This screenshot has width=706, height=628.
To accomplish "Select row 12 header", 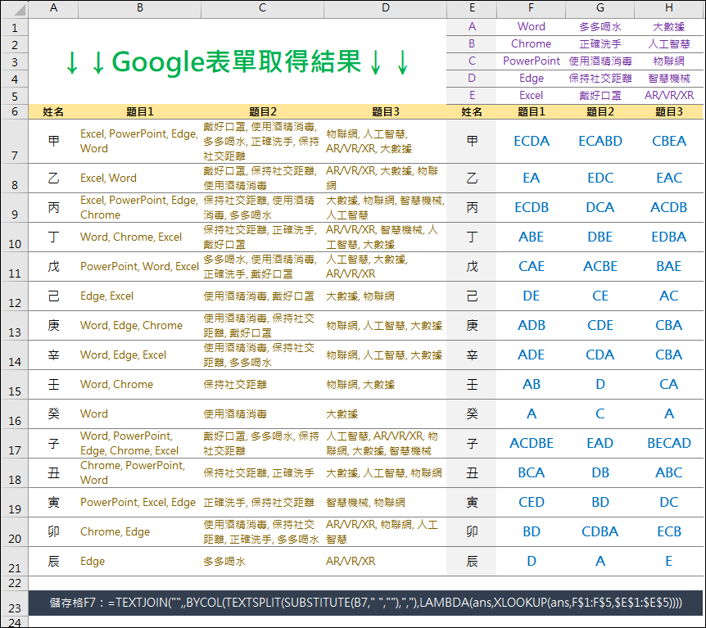I will tap(15, 296).
